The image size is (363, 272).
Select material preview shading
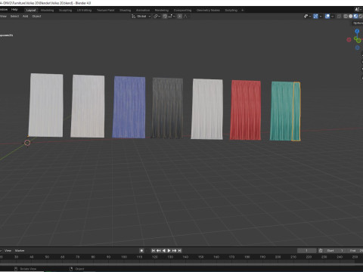pos(355,17)
